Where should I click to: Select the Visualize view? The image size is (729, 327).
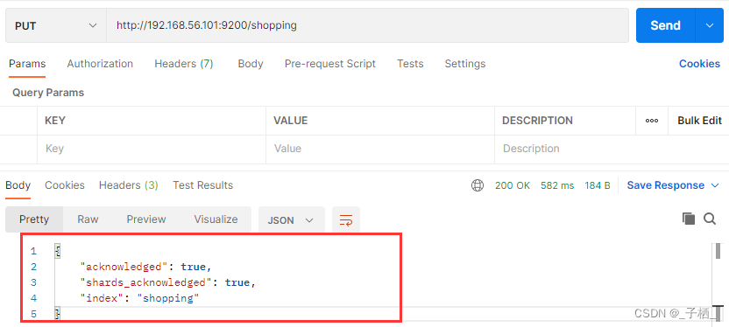216,219
